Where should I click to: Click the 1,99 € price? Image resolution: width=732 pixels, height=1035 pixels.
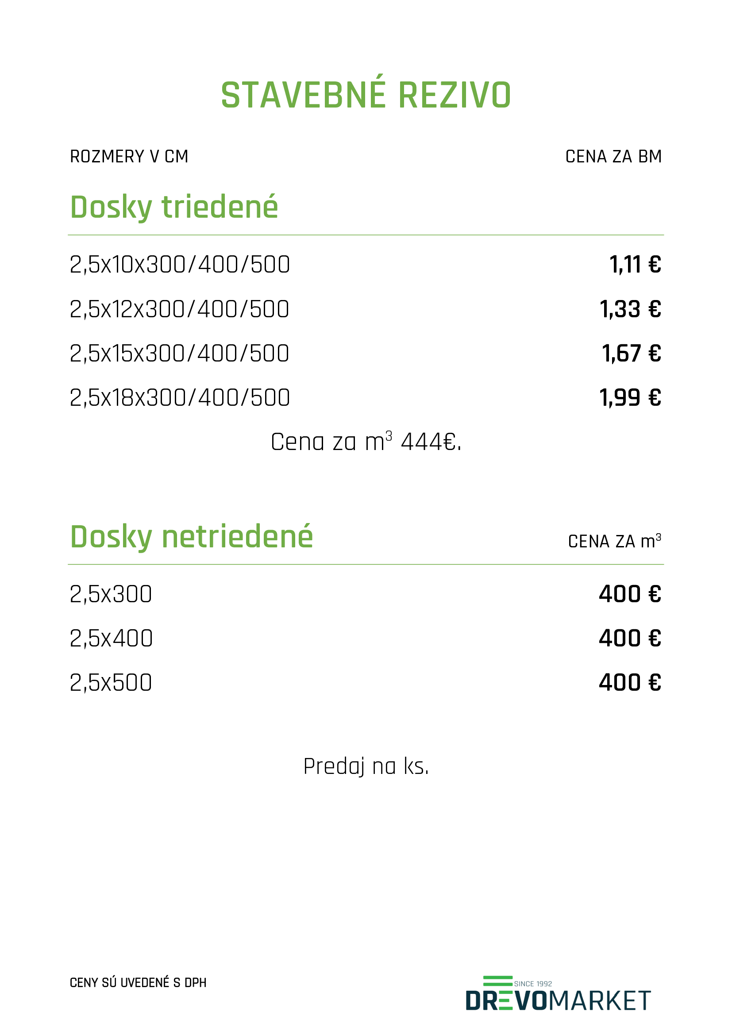tap(630, 398)
